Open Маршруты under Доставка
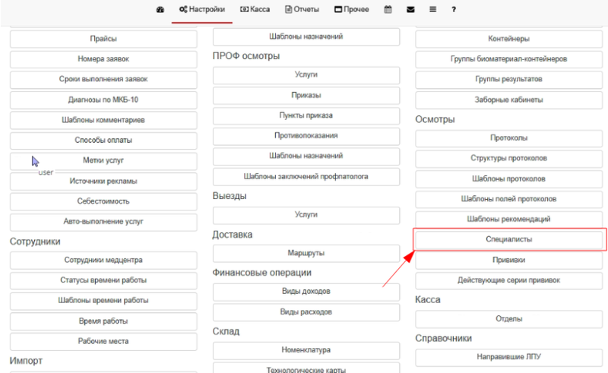The height and width of the screenshot is (373, 608). point(306,253)
